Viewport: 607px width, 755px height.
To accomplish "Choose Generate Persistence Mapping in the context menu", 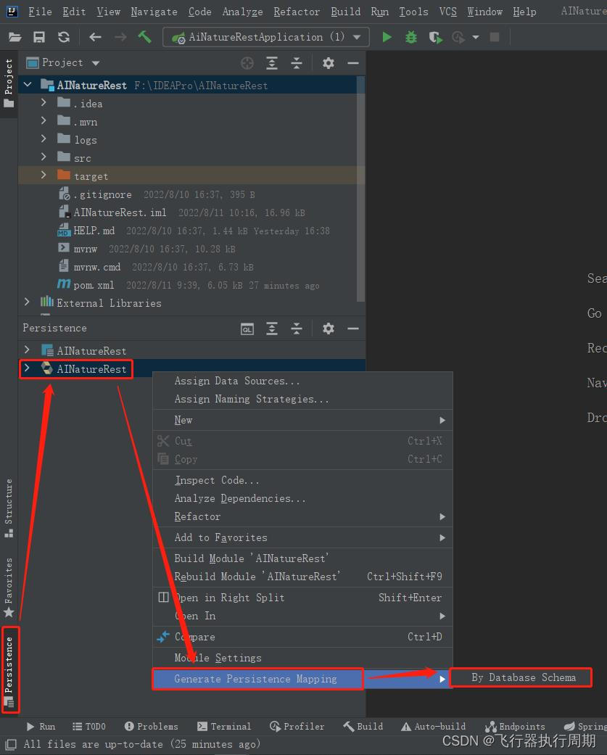I will coord(257,678).
